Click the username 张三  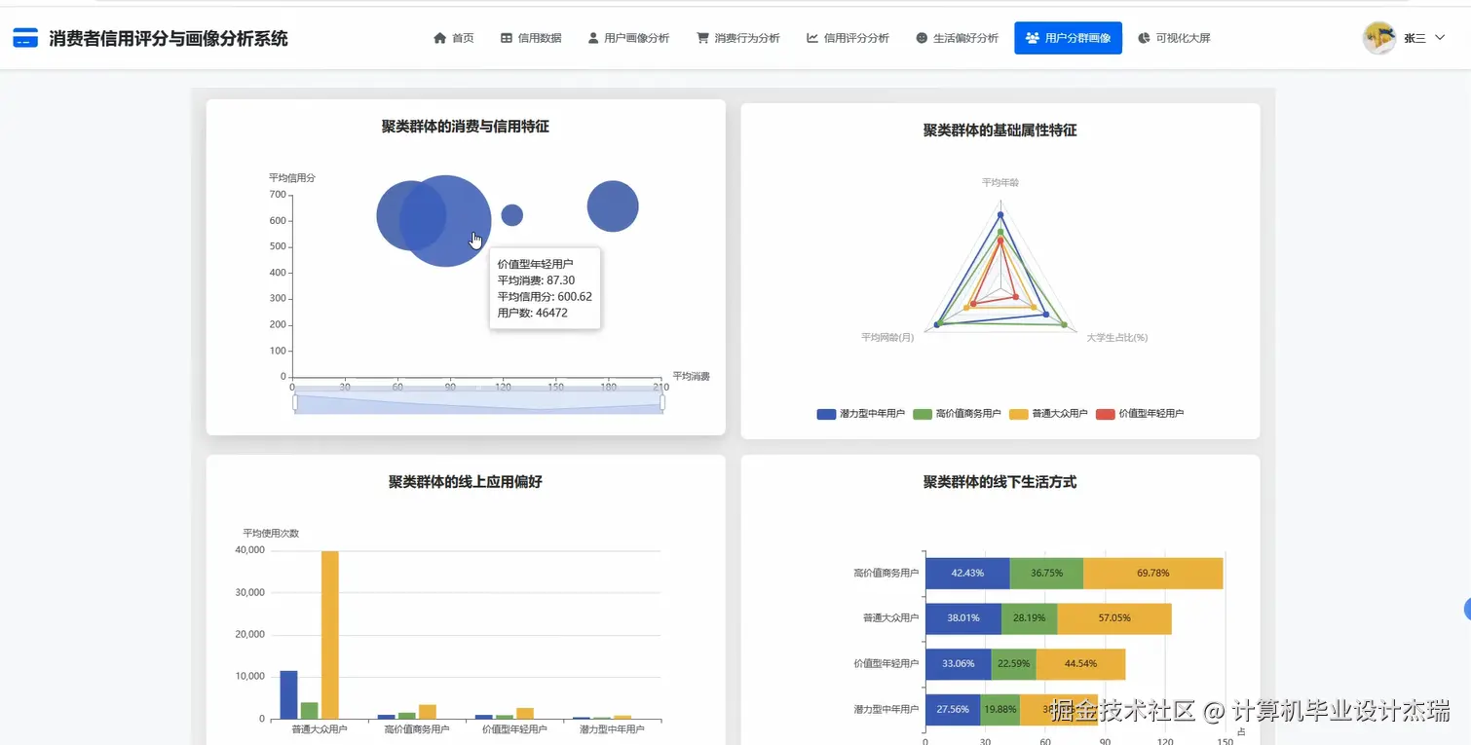click(1414, 38)
